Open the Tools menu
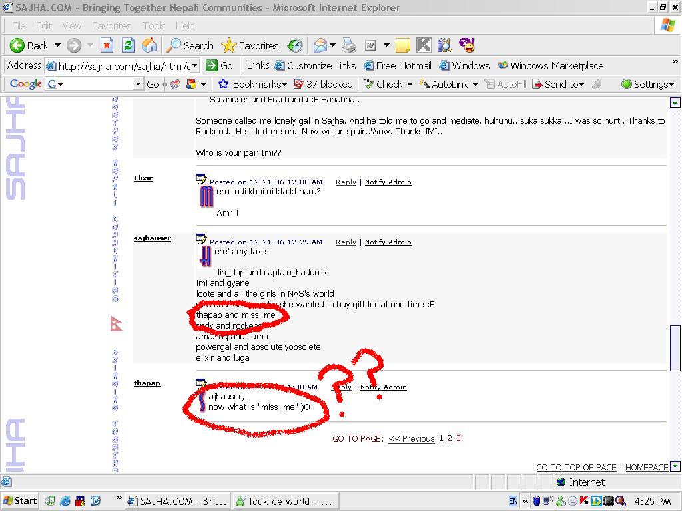 (153, 25)
